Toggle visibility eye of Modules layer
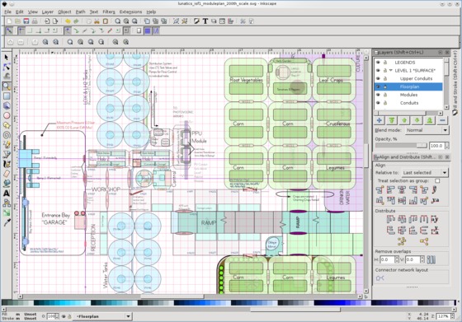 (378, 95)
